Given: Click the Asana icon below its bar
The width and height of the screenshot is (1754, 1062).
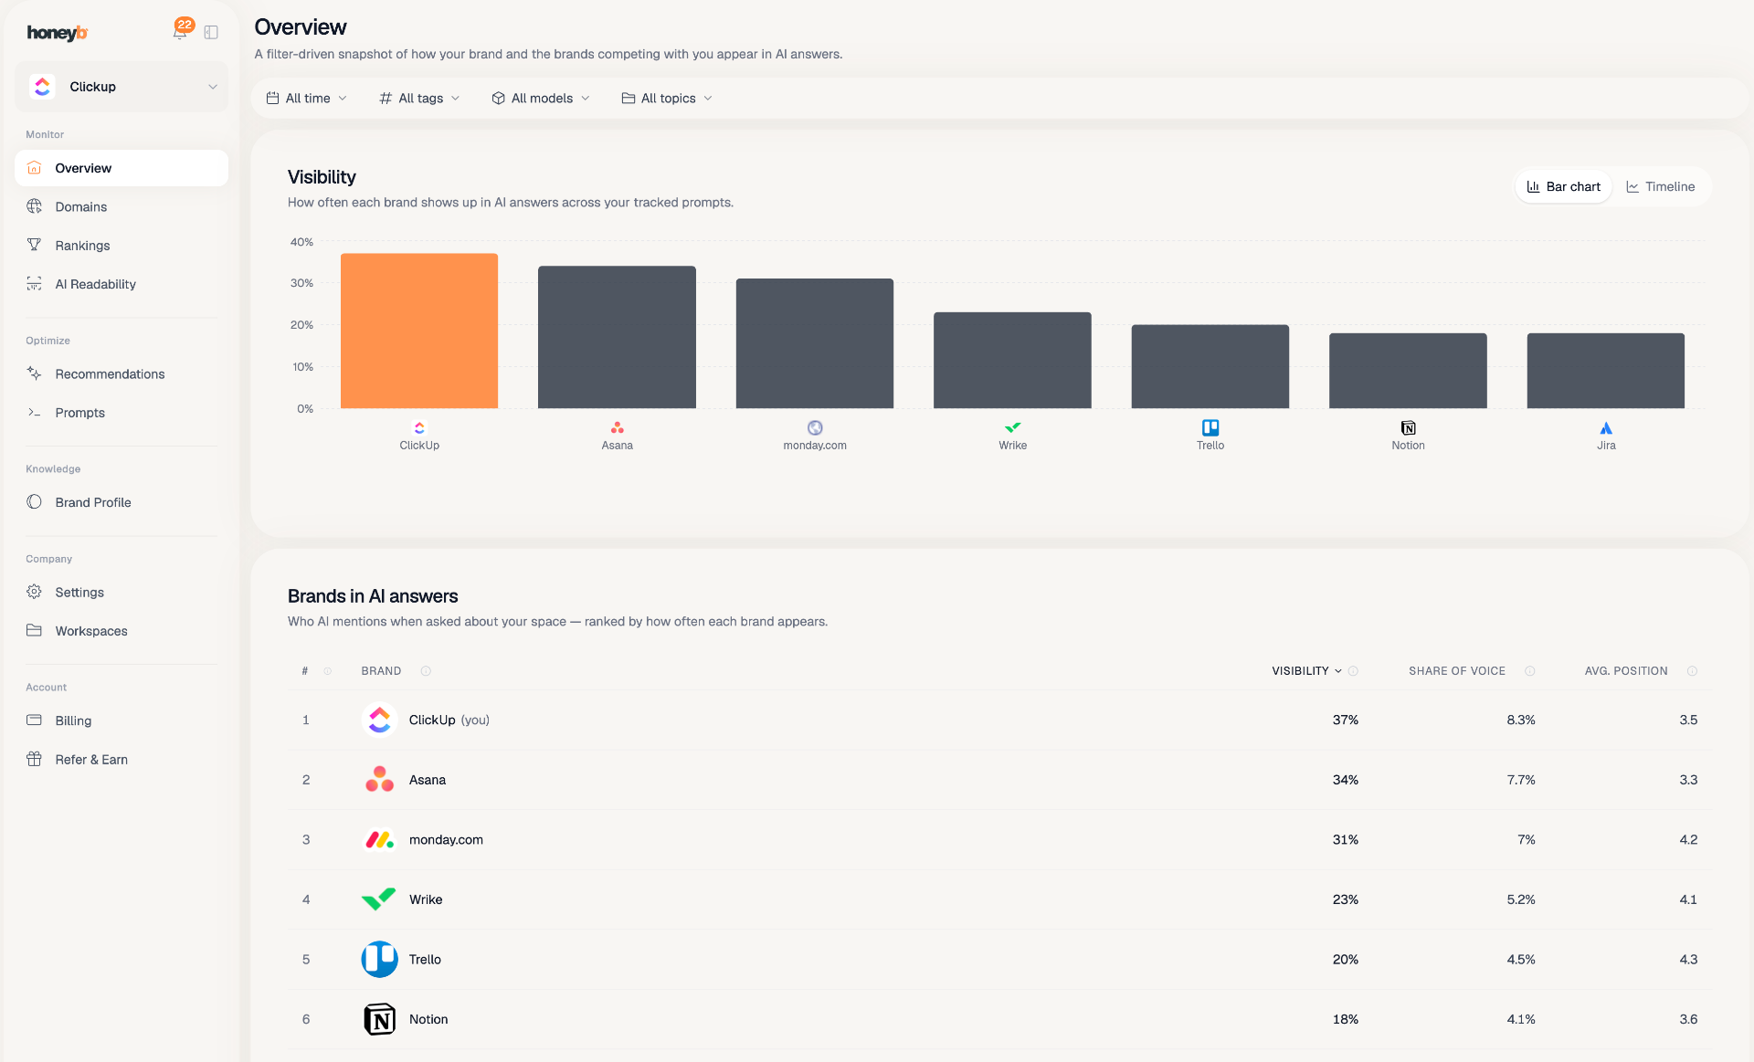Looking at the screenshot, I should click(x=618, y=427).
